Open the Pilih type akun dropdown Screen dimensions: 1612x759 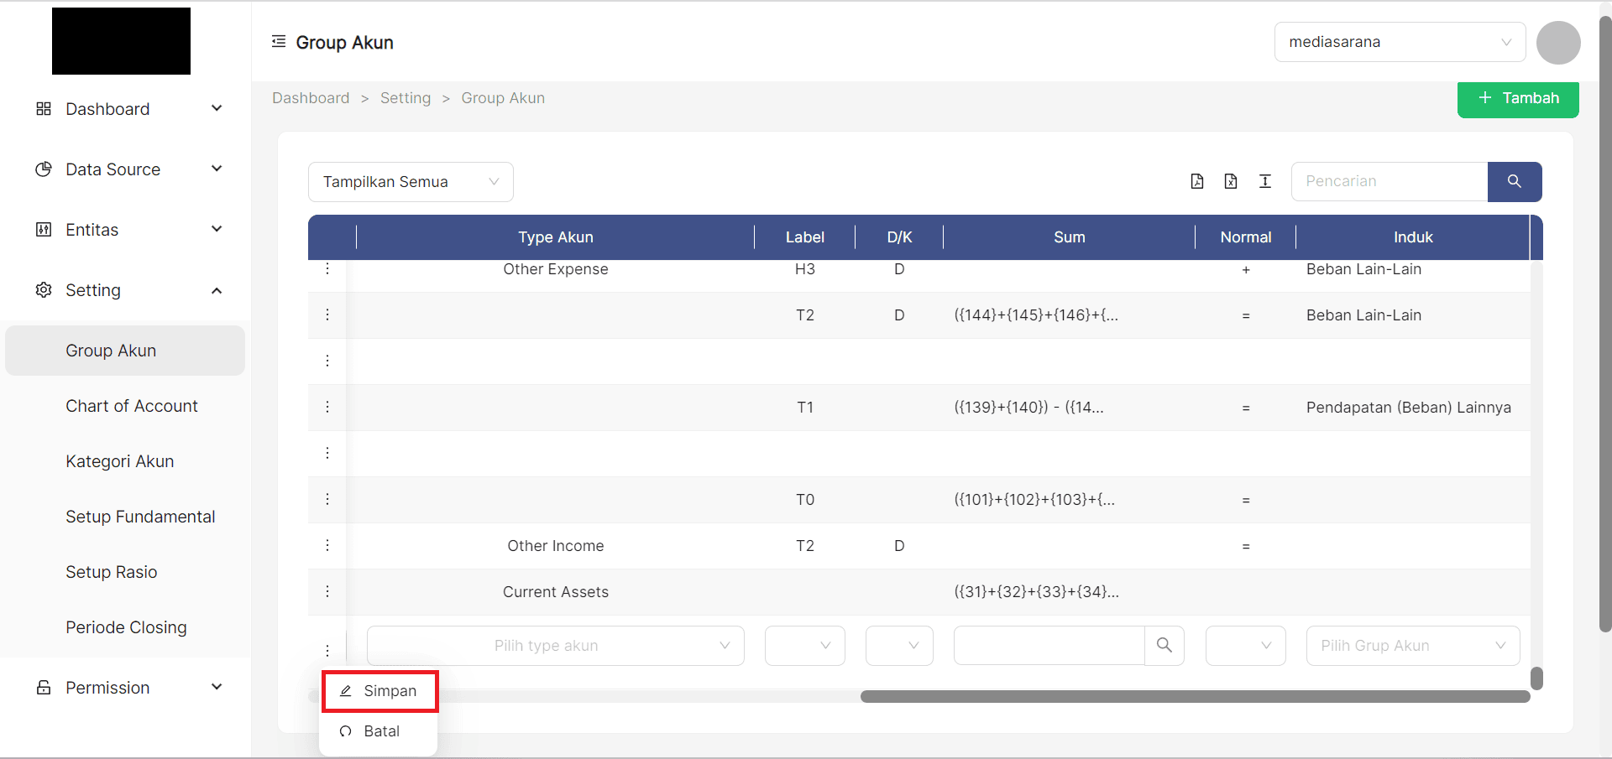pos(556,646)
